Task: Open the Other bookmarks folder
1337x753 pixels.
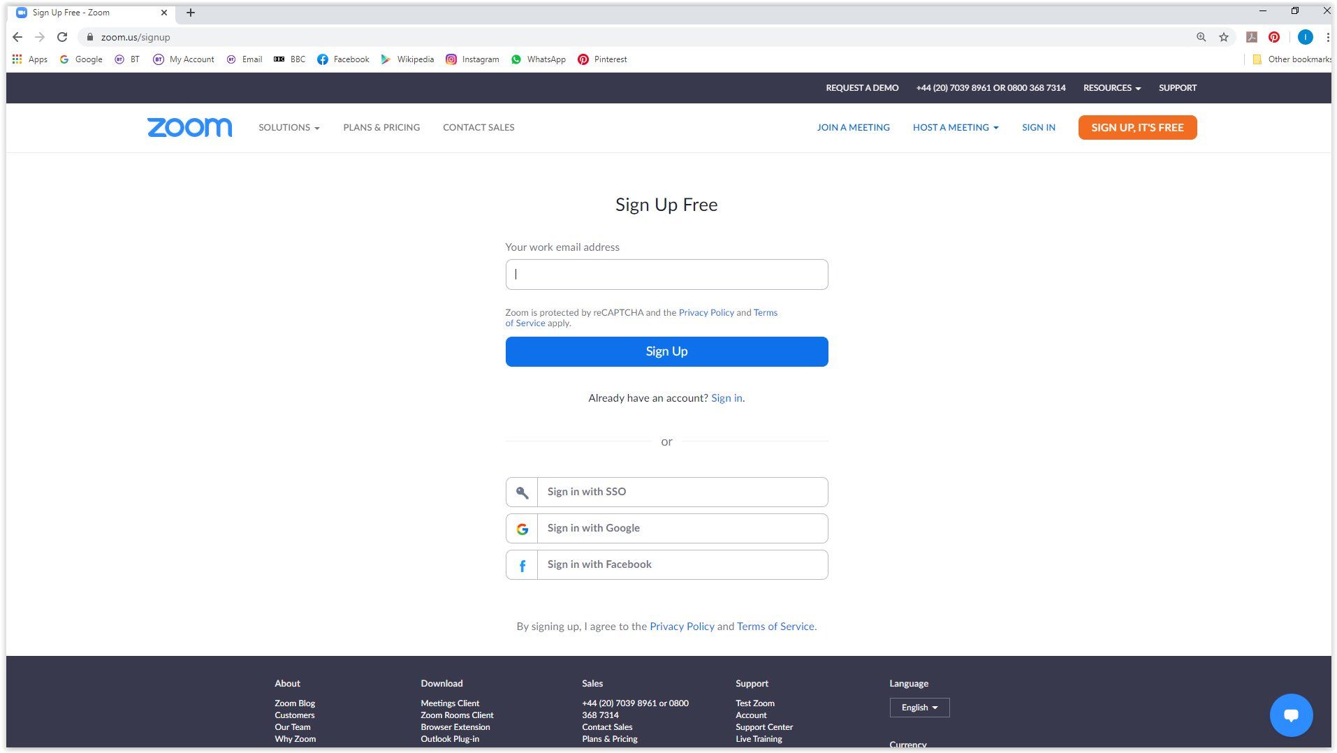Action: pos(1292,59)
